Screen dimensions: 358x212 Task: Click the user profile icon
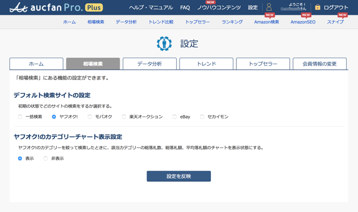(269, 8)
